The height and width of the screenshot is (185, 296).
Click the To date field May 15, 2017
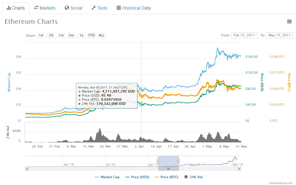280,36
